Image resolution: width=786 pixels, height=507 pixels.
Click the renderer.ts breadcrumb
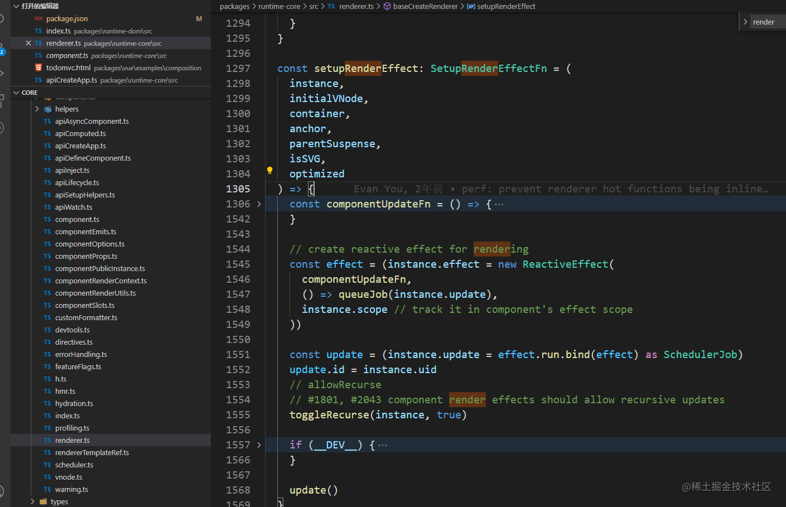point(356,7)
